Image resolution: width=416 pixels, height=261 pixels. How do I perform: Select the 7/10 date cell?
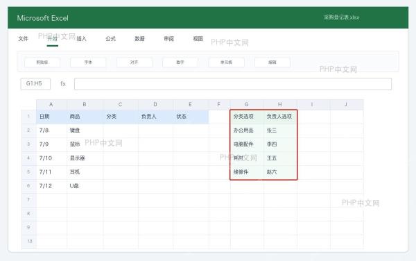click(51, 158)
